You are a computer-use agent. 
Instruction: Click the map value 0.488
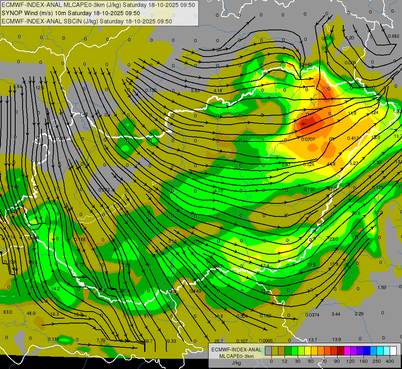80,239
